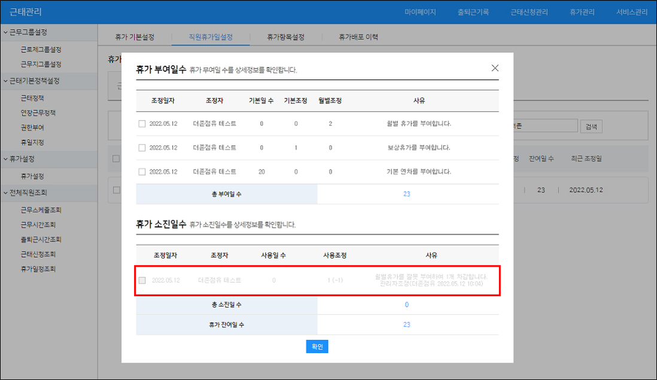Image resolution: width=657 pixels, height=380 pixels.
Task: Click the 확인 button in dialog
Action: pos(317,347)
